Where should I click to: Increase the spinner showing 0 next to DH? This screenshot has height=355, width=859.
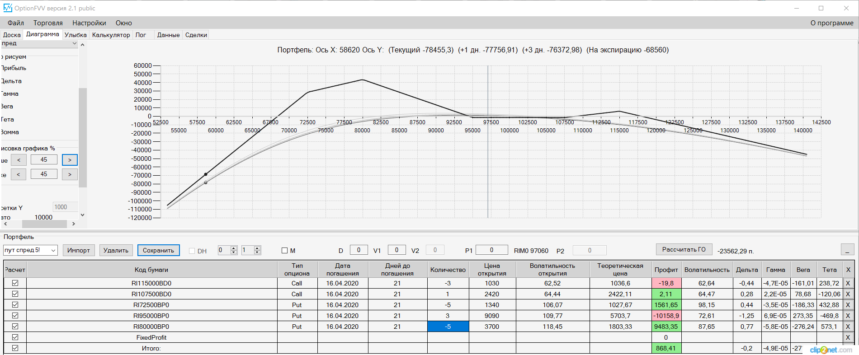click(x=234, y=248)
